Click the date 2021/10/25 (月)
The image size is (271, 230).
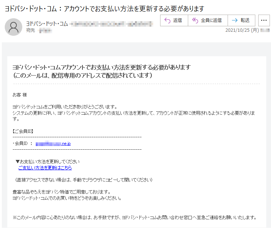point(242,30)
